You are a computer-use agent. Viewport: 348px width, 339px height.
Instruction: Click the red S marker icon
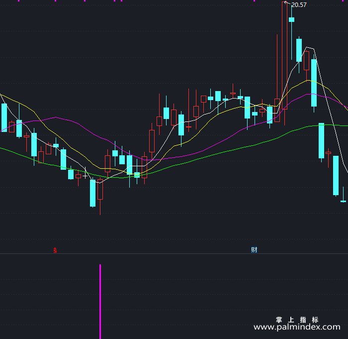pos(55,250)
